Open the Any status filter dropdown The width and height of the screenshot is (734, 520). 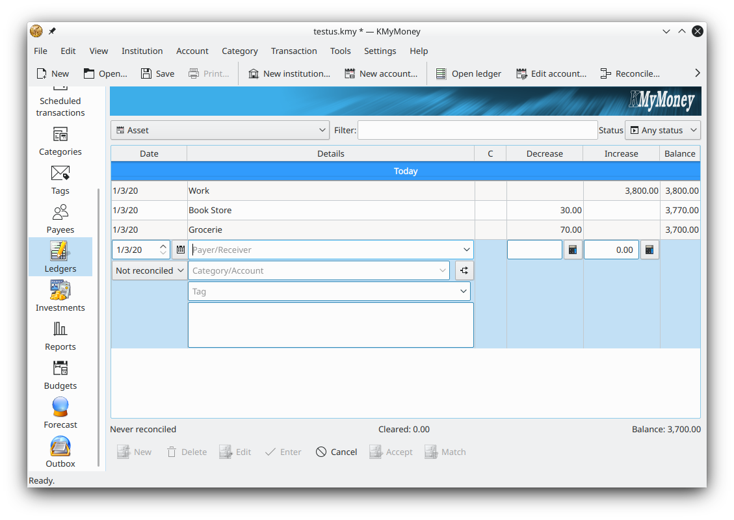coord(662,130)
